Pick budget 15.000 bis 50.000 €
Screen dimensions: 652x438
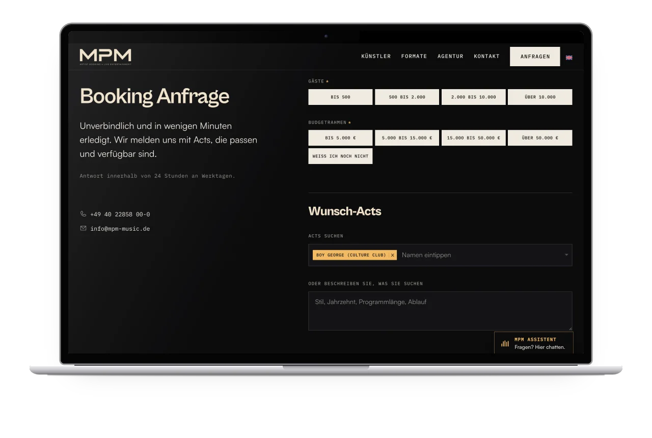point(474,138)
